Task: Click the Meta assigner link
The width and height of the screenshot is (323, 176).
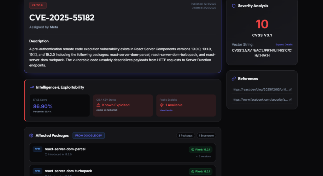Action: [54, 27]
